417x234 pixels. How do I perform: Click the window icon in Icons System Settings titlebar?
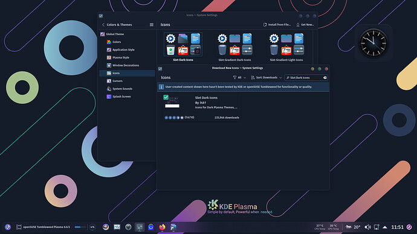point(101,16)
